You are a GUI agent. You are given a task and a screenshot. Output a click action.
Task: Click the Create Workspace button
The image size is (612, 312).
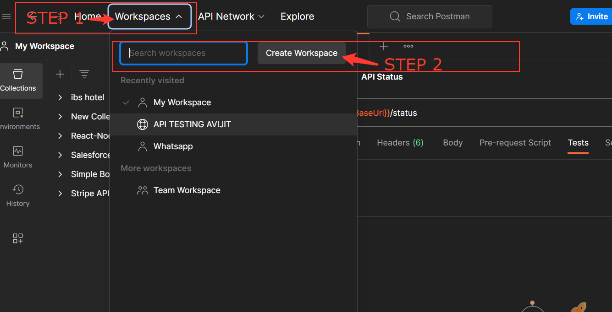302,53
